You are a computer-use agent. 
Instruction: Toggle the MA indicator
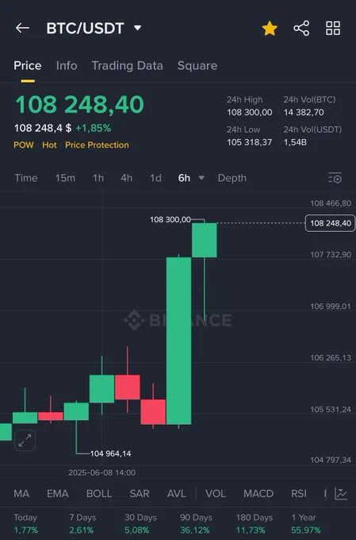point(21,493)
